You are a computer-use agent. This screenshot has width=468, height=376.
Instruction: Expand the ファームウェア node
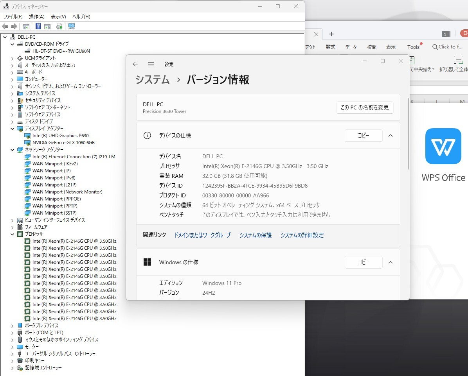coord(12,227)
